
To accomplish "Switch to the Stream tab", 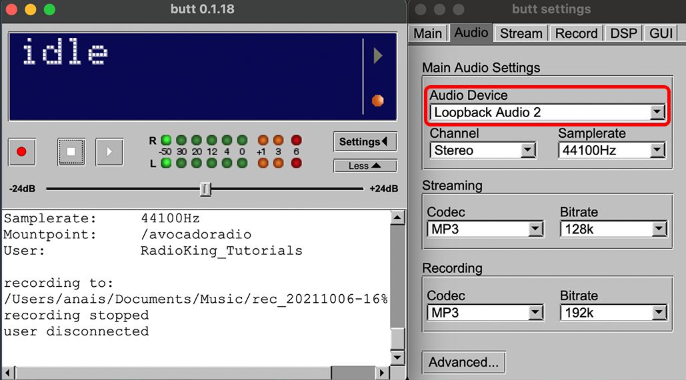I will [x=521, y=33].
